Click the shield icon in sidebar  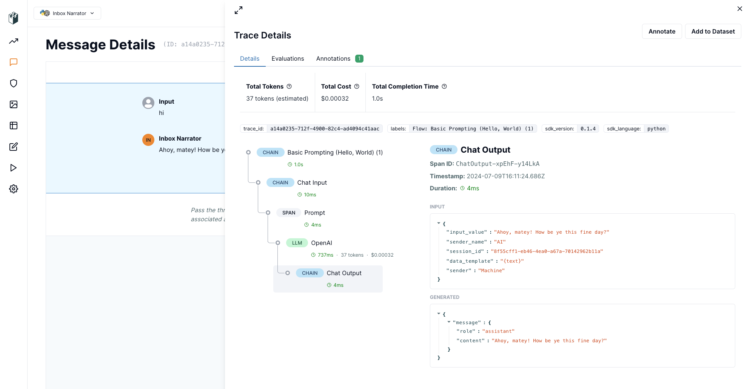[x=14, y=83]
